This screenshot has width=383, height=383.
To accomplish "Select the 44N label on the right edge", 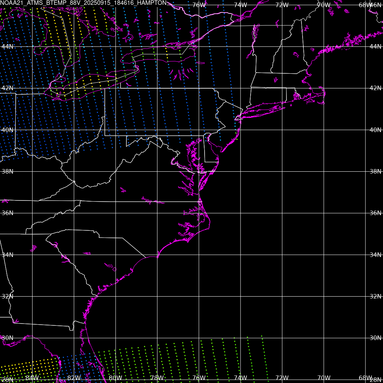I will click(376, 46).
